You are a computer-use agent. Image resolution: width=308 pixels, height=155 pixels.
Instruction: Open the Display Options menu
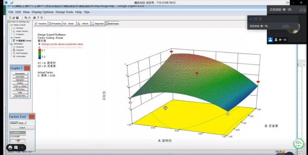coord(43,12)
